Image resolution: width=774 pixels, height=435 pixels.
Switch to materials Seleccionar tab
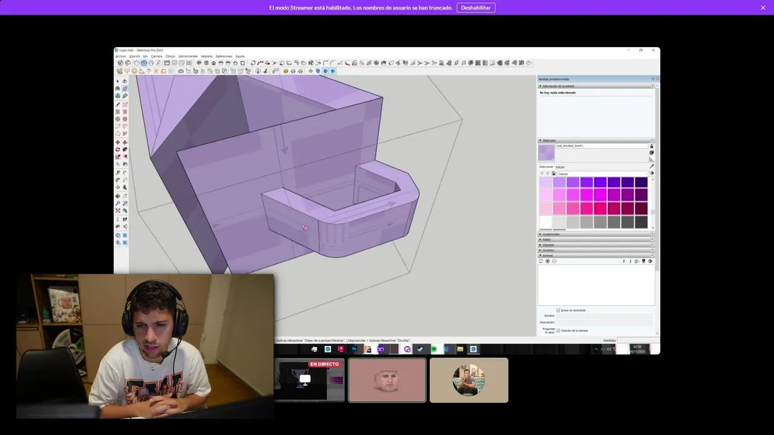click(546, 167)
